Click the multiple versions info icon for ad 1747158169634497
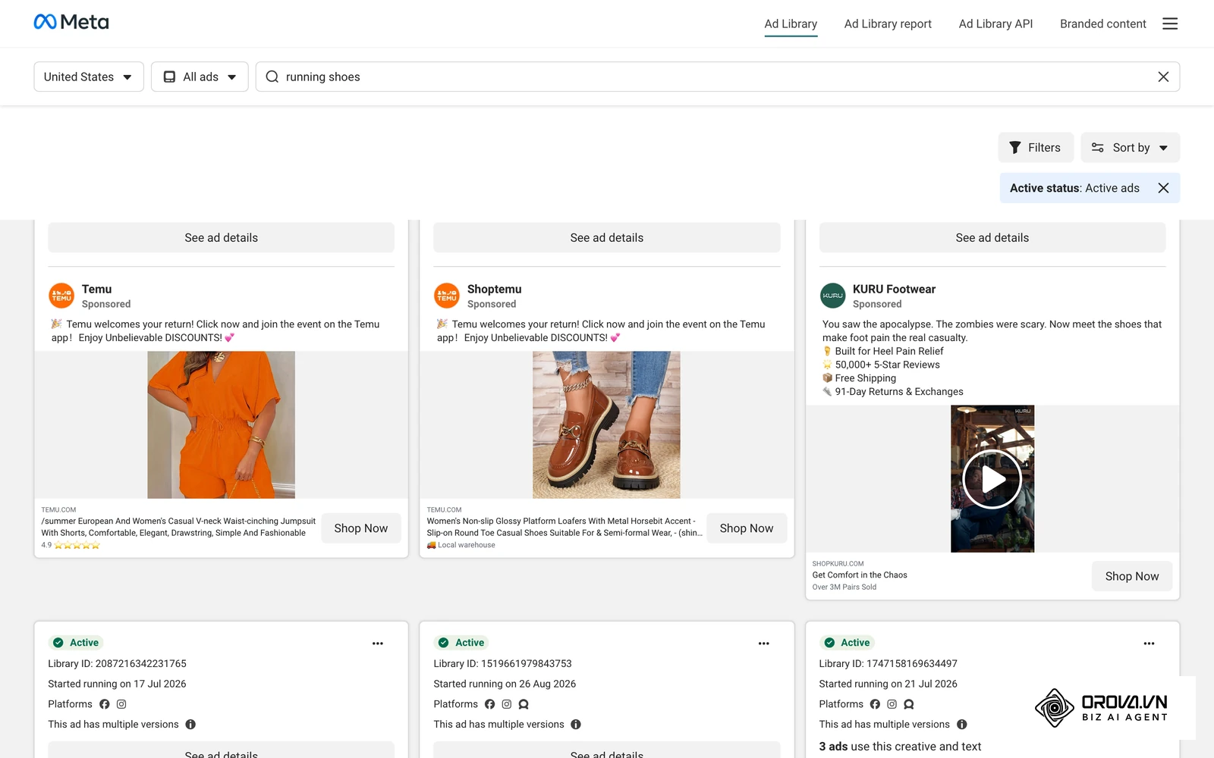Screen dimensions: 1214x758 [x=962, y=725]
